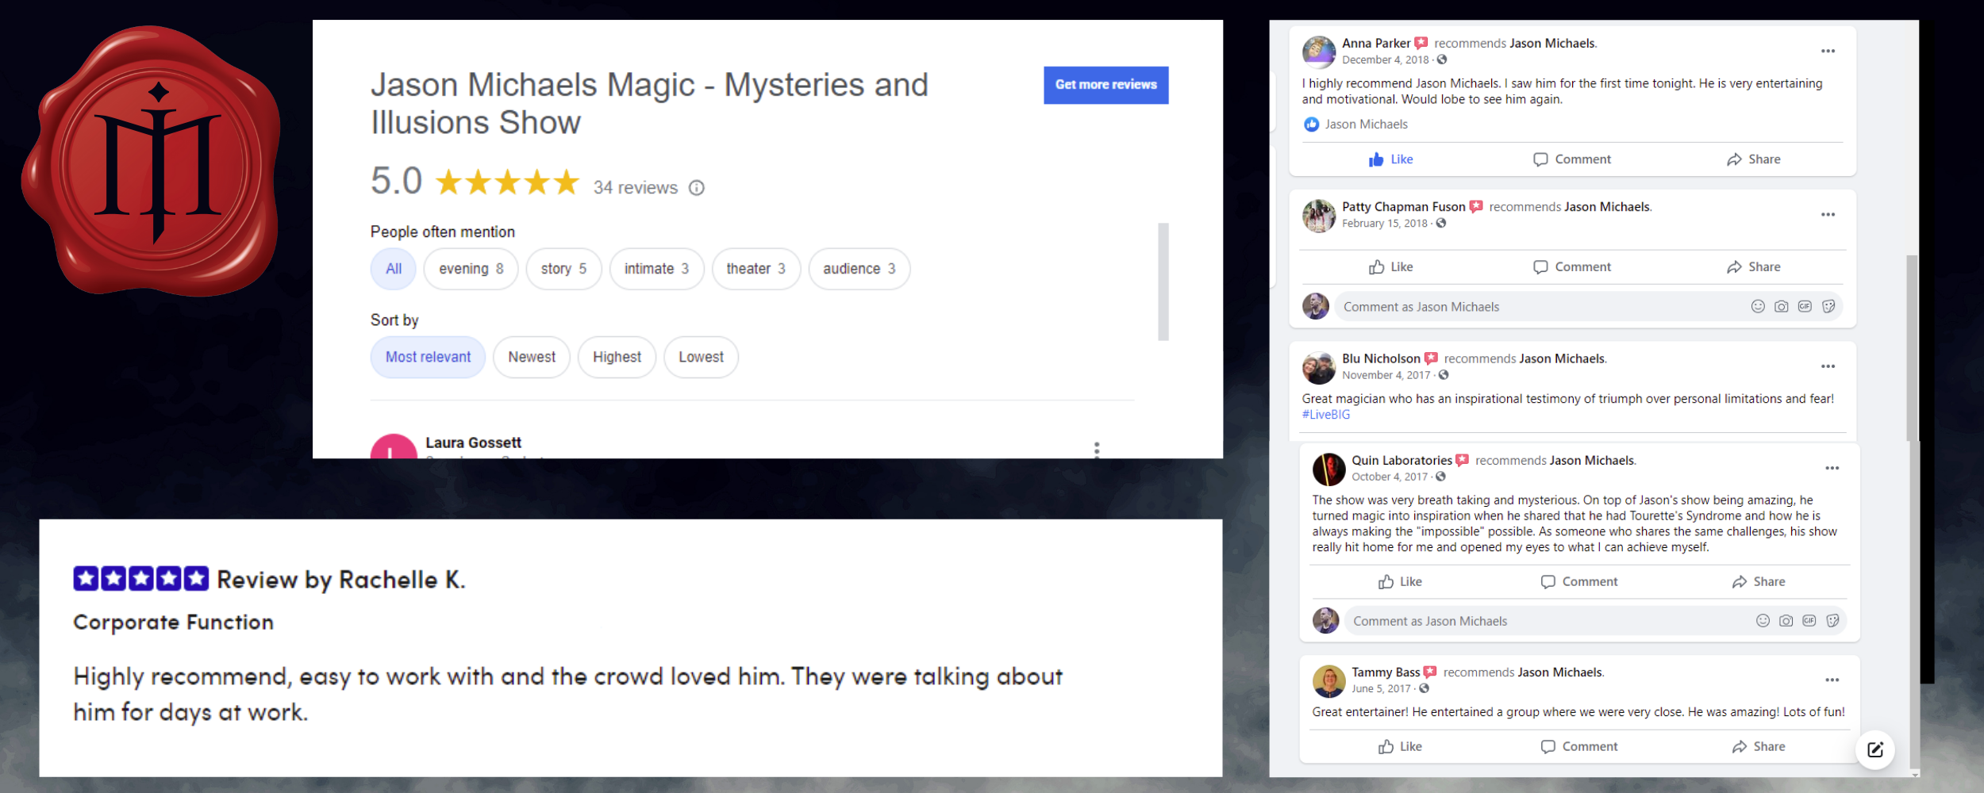Filter reviews by intimate mention

pyautogui.click(x=656, y=269)
